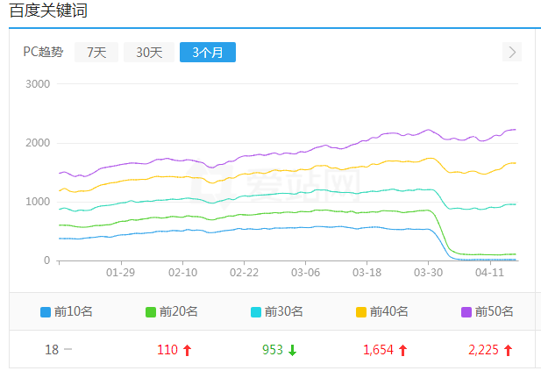
Task: Toggle the yellow 前40名 legend swatch
Action: [x=361, y=311]
